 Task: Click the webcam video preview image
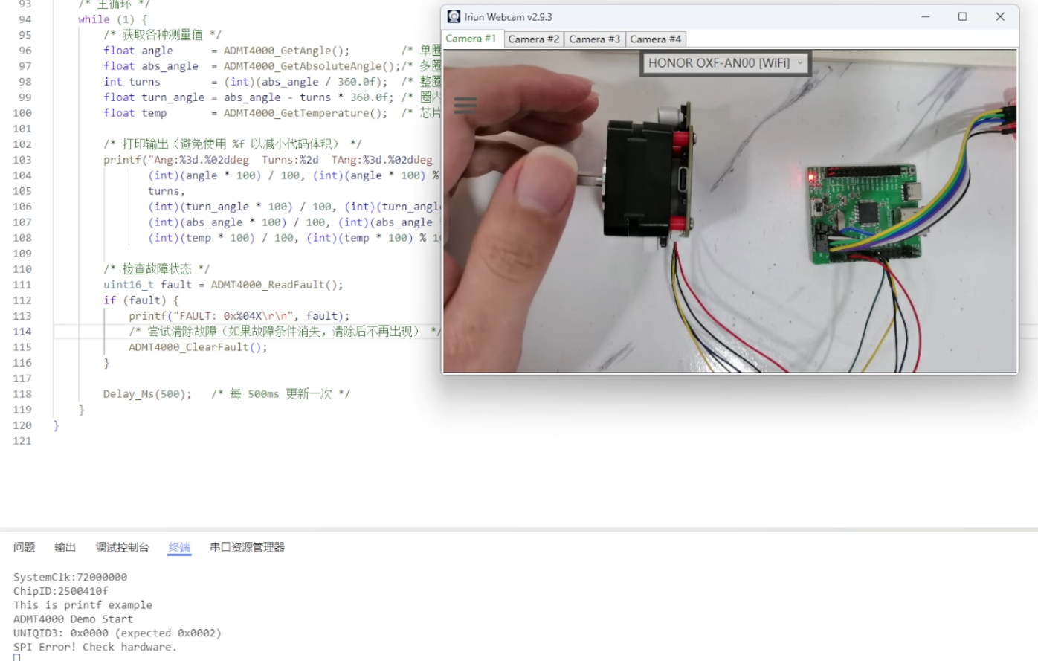point(730,211)
